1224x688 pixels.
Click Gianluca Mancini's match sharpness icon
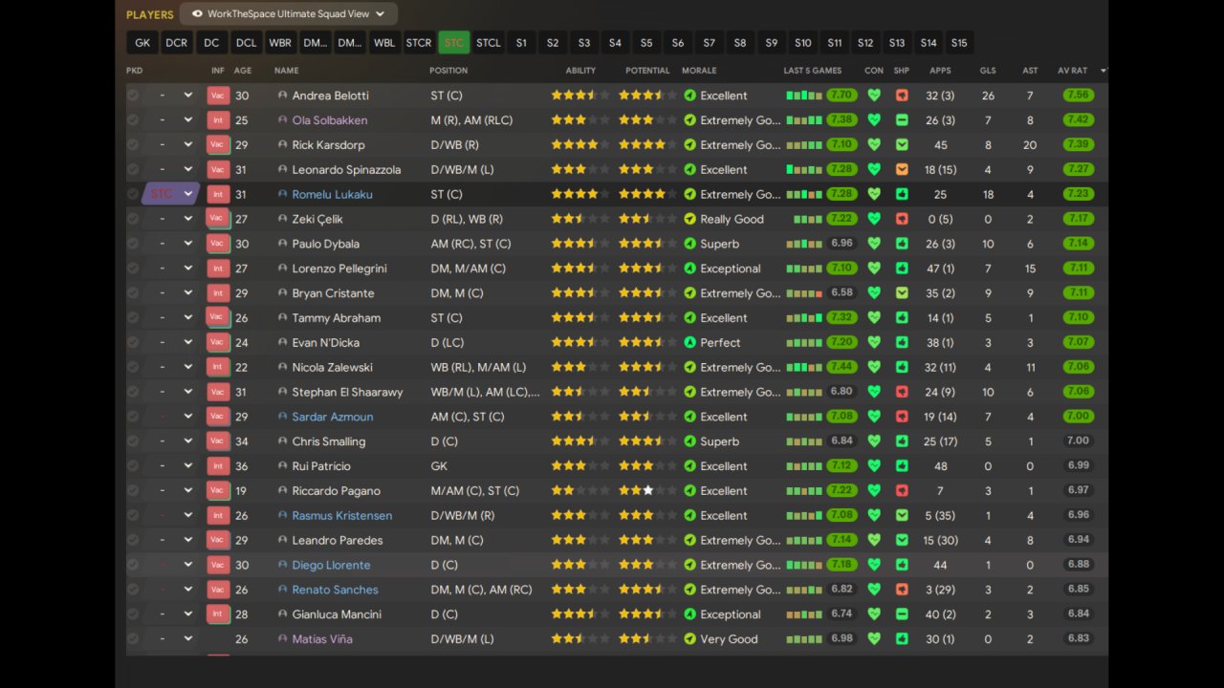[x=902, y=614]
